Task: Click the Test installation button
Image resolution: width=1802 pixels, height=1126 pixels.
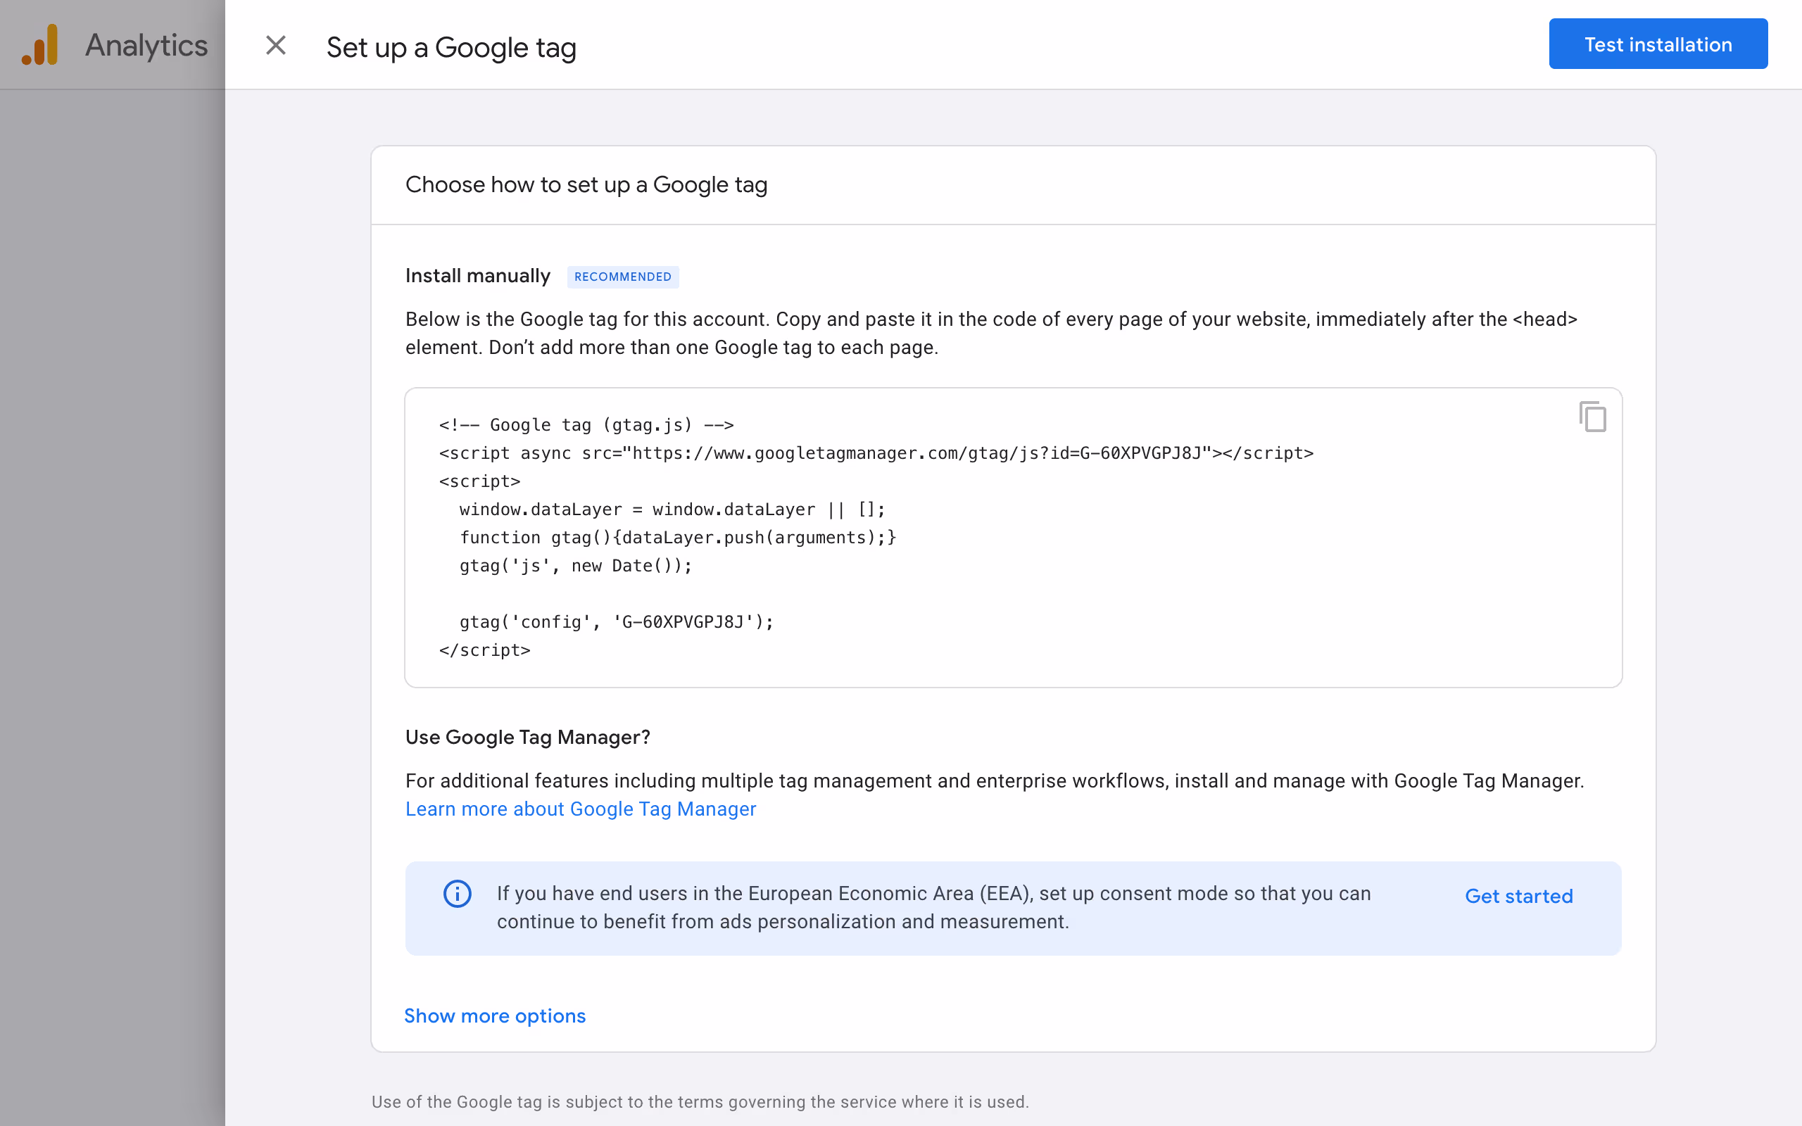Action: point(1658,44)
